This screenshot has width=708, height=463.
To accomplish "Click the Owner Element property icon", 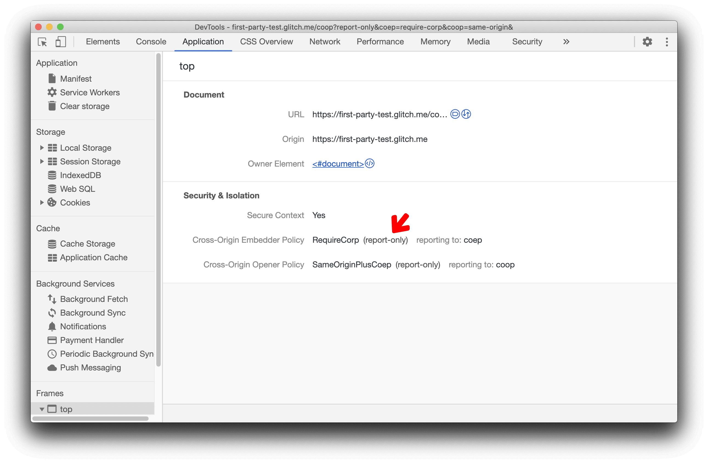I will pos(371,163).
